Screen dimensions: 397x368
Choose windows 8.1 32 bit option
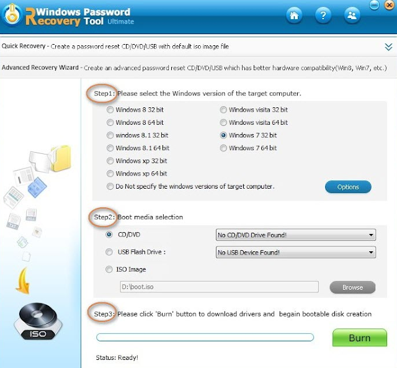click(110, 135)
